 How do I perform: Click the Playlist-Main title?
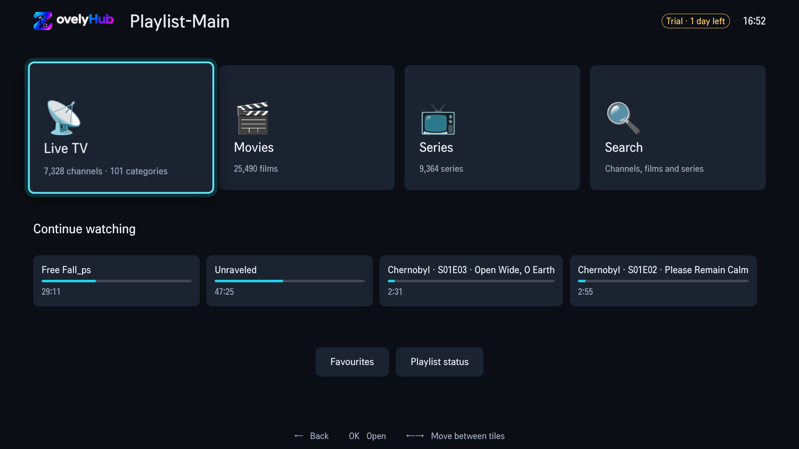[180, 21]
